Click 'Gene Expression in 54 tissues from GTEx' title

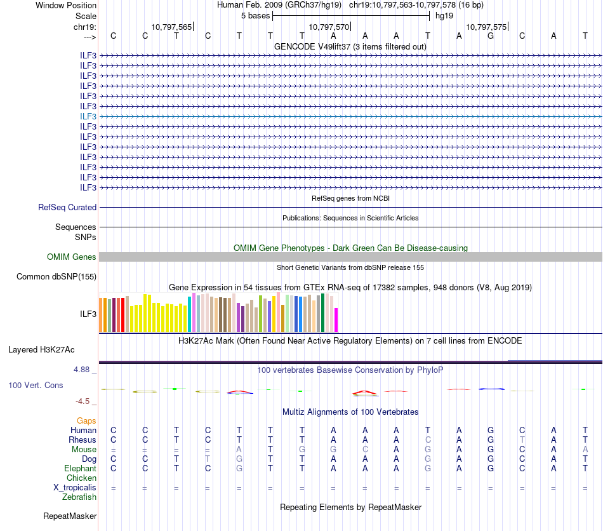click(350, 288)
